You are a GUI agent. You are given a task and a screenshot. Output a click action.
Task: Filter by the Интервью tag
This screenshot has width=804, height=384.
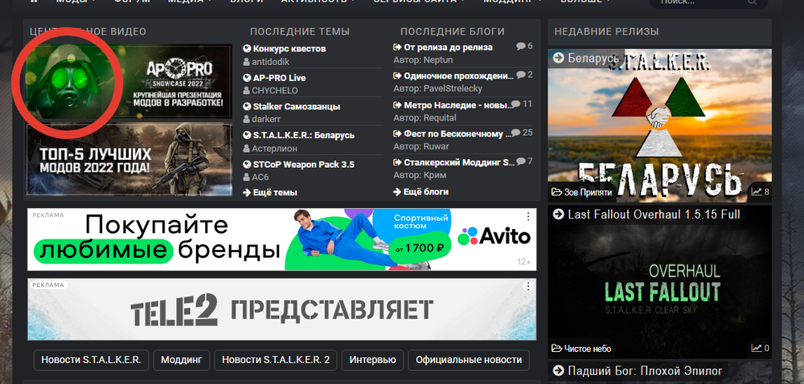coord(373,360)
